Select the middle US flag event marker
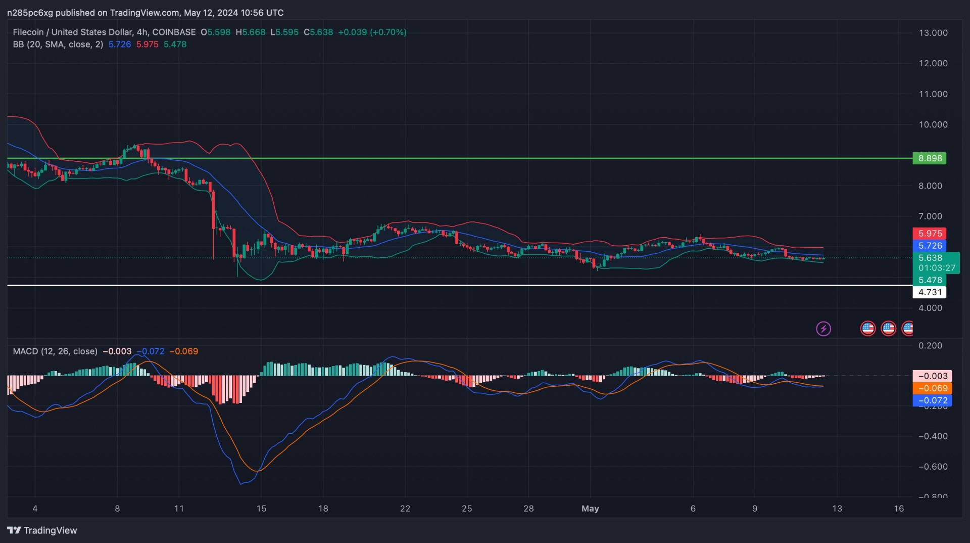This screenshot has width=970, height=543. [x=888, y=329]
